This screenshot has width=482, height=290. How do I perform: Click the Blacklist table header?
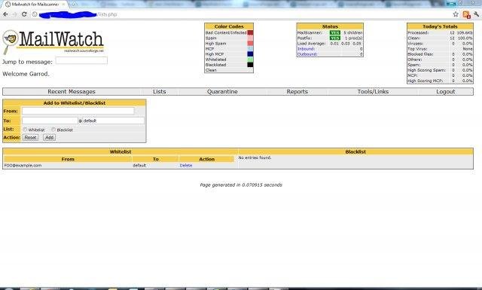[x=355, y=152]
